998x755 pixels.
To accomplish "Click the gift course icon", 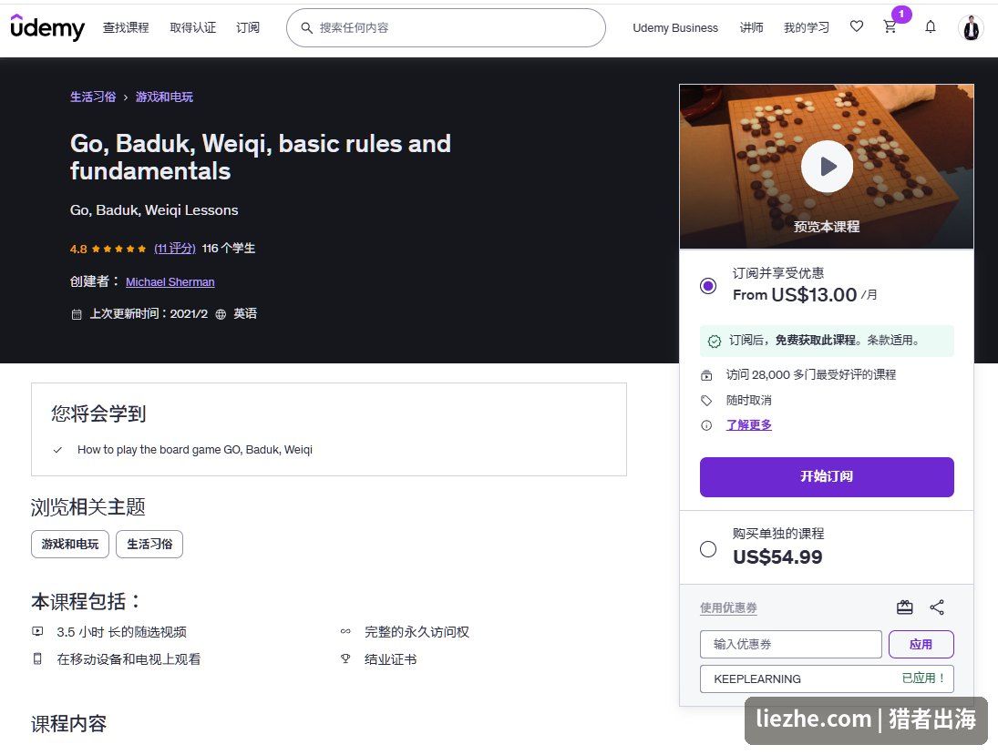I will point(904,607).
